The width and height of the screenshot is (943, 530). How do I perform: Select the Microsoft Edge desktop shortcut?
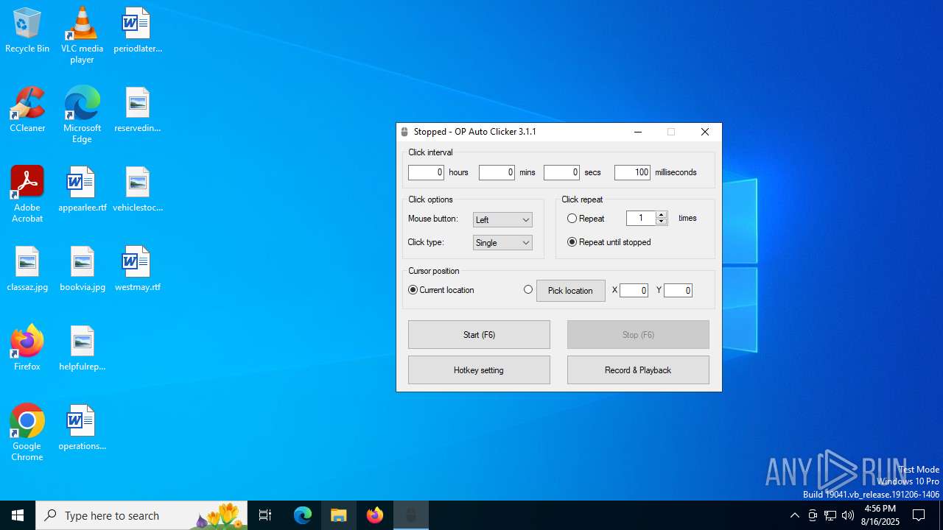click(x=82, y=115)
